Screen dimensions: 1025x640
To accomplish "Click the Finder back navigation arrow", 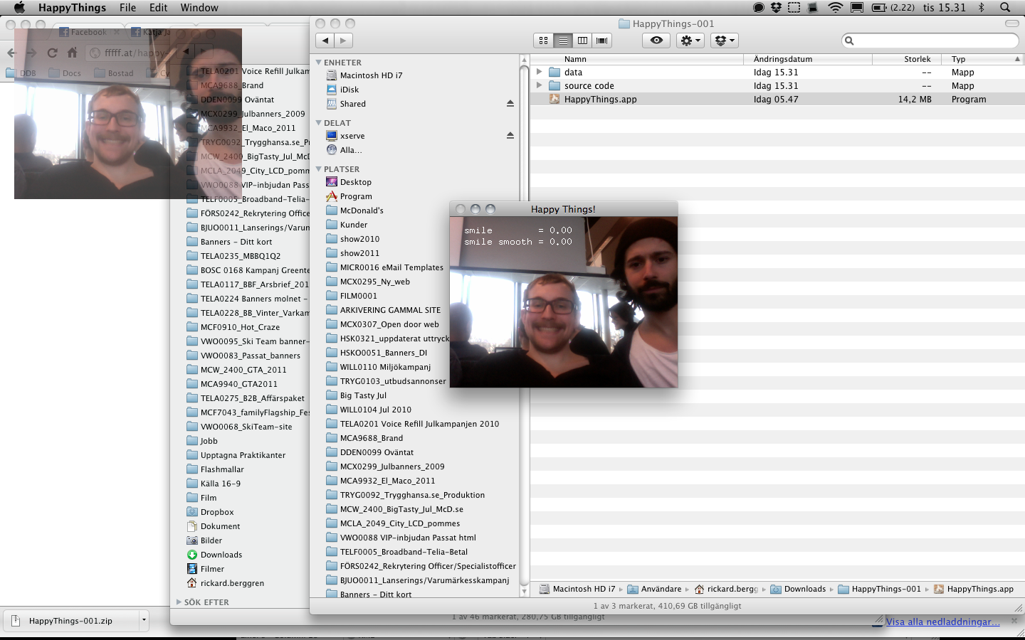I will tap(325, 41).
